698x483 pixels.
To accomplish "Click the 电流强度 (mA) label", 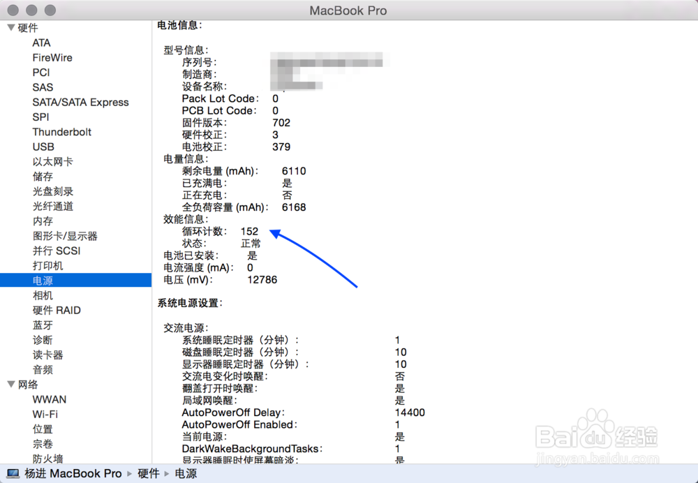I will point(198,267).
